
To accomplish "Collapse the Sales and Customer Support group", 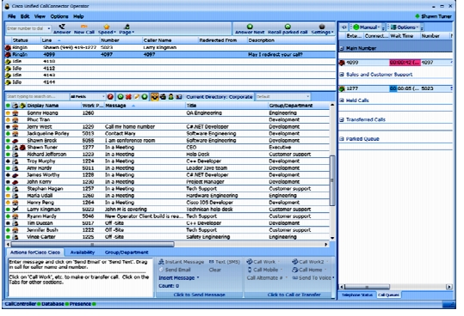I will 342,75.
